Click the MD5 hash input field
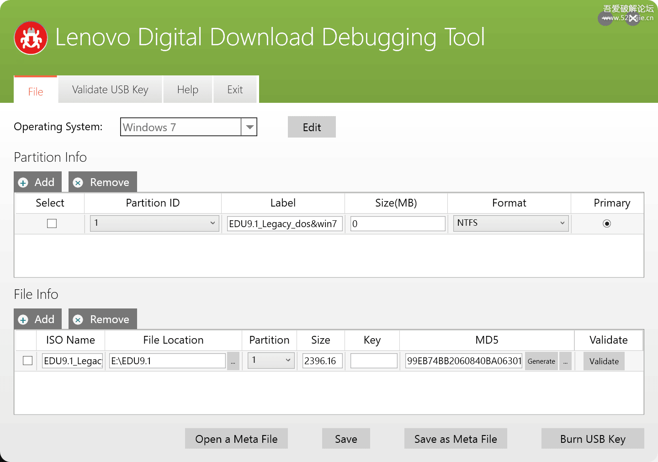The image size is (658, 462). point(464,361)
